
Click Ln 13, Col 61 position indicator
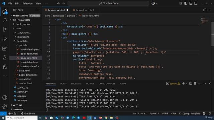[140, 113]
